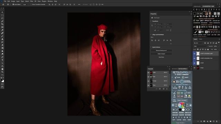This screenshot has height=124, width=221.
Task: Hide the СЛОЙ В РЕЖИМЕ ТОН layer
Action: coord(194,58)
